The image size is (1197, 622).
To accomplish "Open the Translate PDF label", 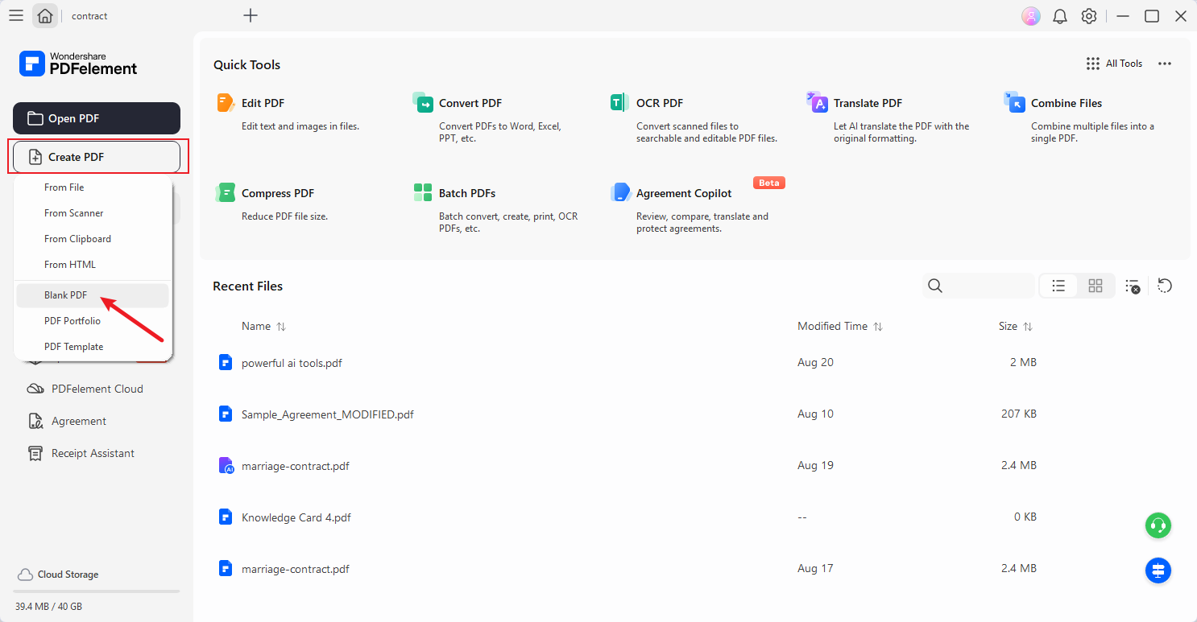I will click(868, 103).
